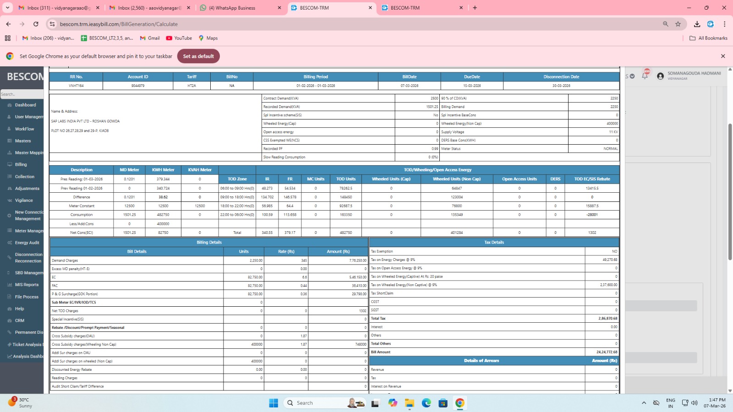Viewport: 733px width, 412px height.
Task: Reload the page using the refresh icon
Action: tap(36, 24)
